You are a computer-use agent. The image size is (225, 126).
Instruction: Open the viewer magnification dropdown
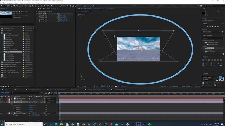80,86
